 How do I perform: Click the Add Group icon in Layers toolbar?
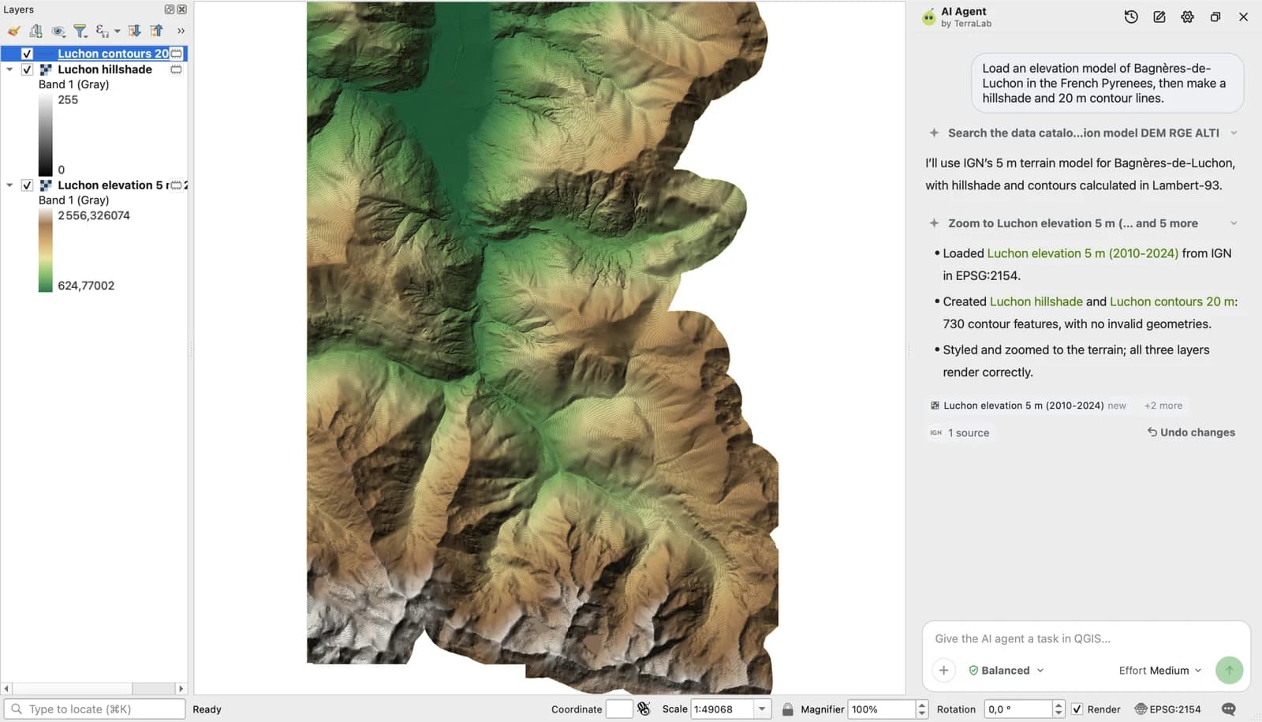point(35,31)
